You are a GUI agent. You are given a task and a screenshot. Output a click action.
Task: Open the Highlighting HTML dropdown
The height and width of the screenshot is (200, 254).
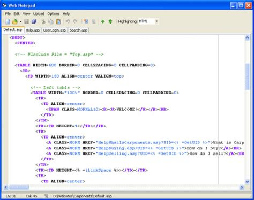click(156, 21)
